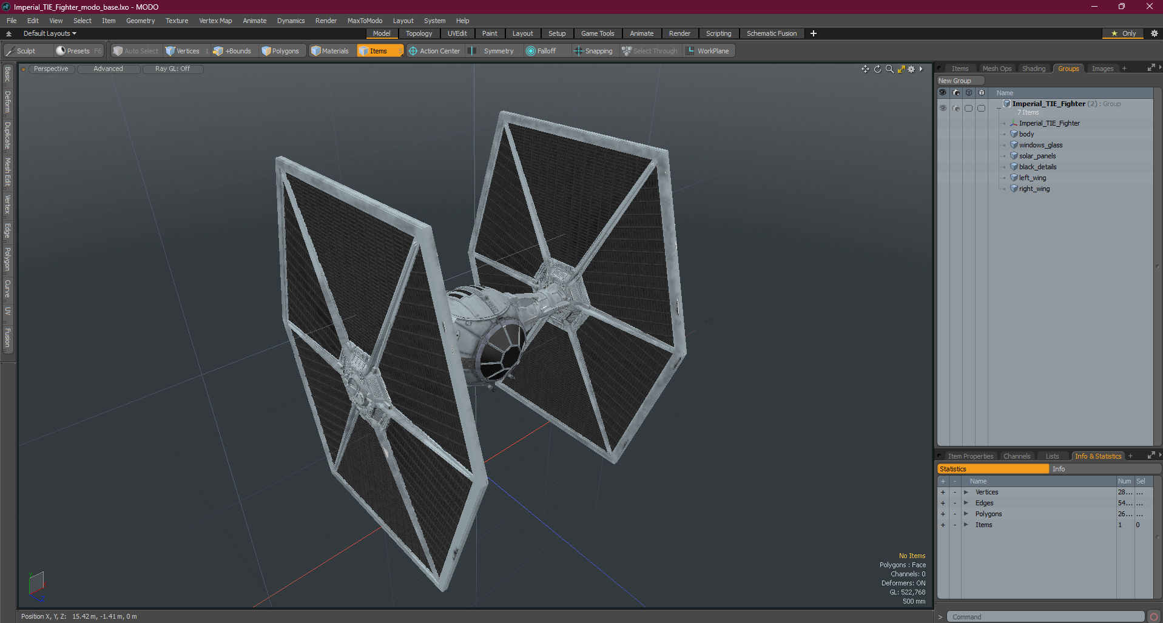Screen dimensions: 1163x623
Task: Toggle Ray GL off button
Action: click(x=172, y=69)
